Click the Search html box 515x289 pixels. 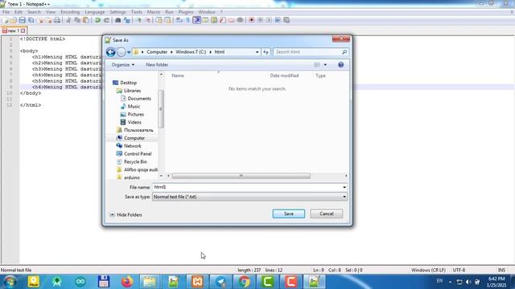point(311,51)
